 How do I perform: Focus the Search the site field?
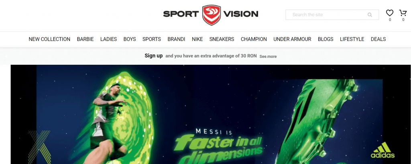point(332,15)
